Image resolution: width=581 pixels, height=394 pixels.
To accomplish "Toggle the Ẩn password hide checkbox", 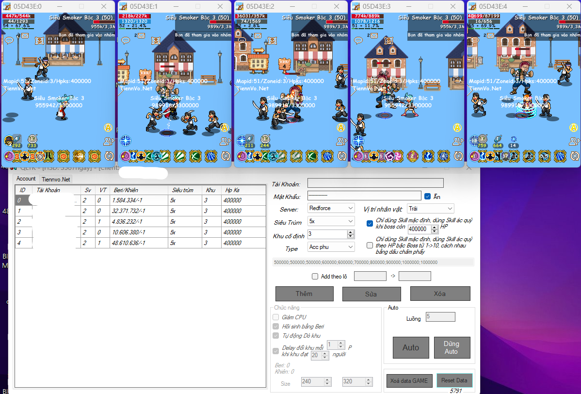I will coord(427,197).
